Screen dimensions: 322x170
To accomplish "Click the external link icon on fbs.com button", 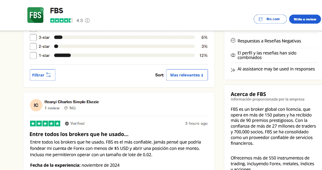I will point(260,19).
